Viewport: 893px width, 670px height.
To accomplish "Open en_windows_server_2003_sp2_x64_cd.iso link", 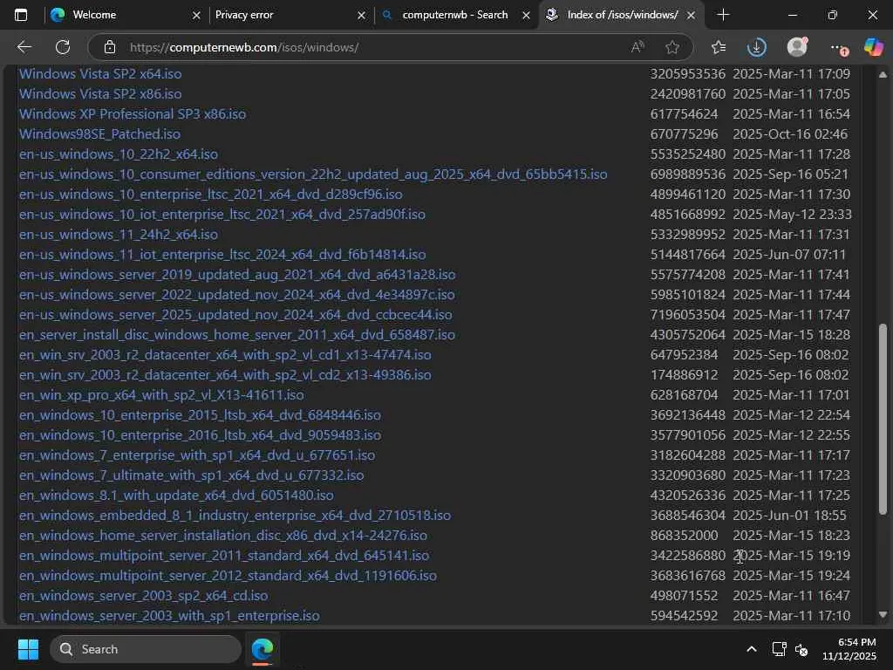I will click(x=144, y=595).
